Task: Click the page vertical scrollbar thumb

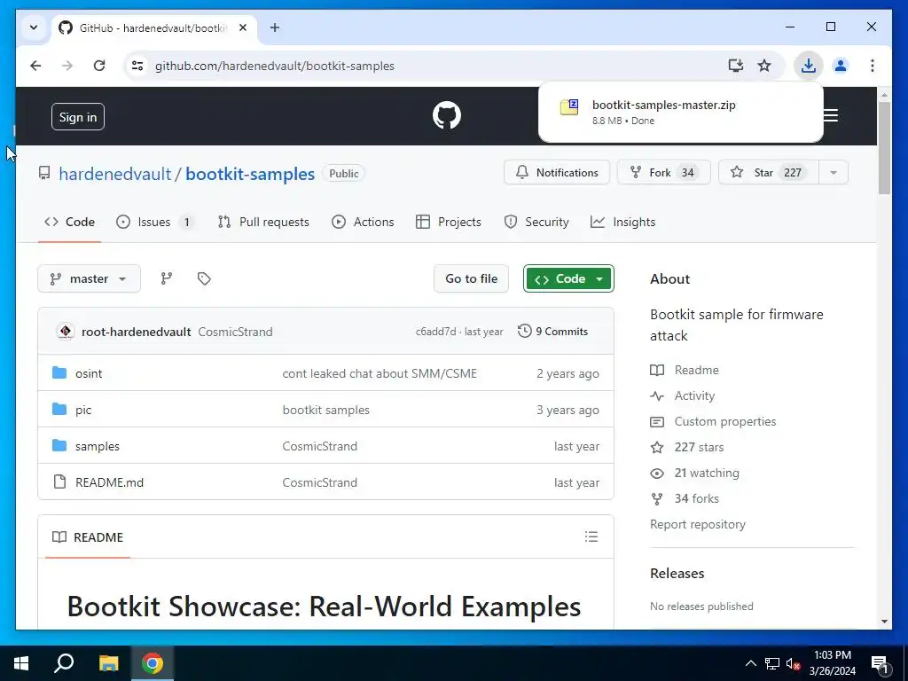Action: coord(884,148)
